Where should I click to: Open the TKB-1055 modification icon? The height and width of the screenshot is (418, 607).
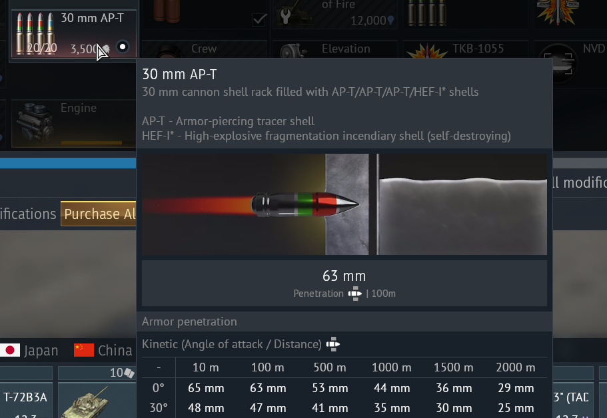point(426,51)
